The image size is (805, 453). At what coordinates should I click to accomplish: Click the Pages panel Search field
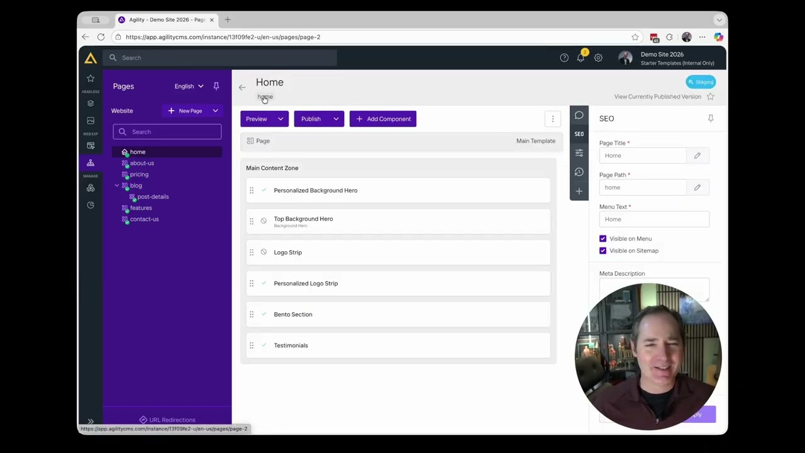point(167,131)
